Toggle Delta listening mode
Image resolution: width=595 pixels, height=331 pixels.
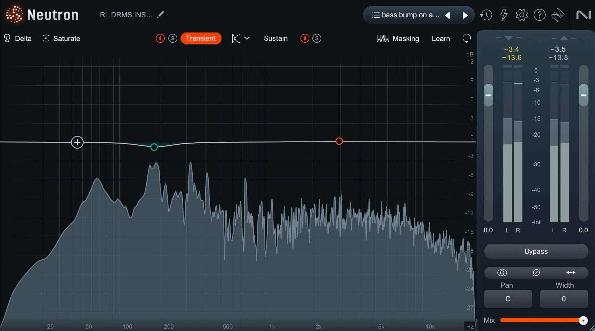18,38
